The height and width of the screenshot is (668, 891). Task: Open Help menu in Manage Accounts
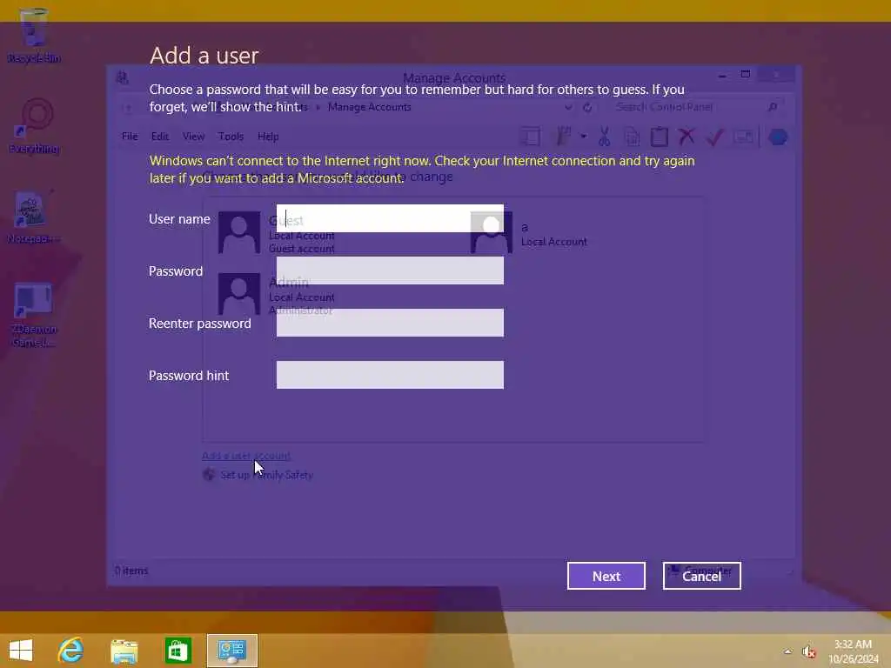coord(268,137)
